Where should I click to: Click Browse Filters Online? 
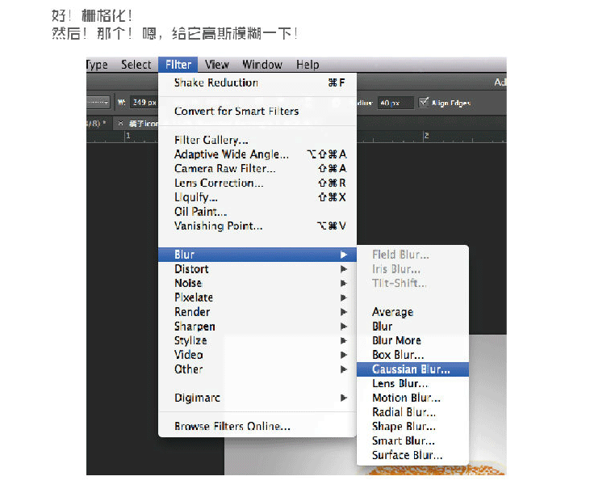[257, 427]
